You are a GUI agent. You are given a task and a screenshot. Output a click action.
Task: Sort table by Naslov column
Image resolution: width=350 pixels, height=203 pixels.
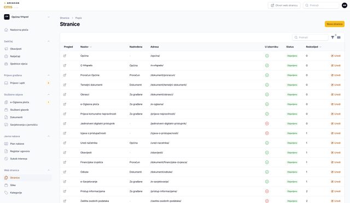[x=86, y=47]
